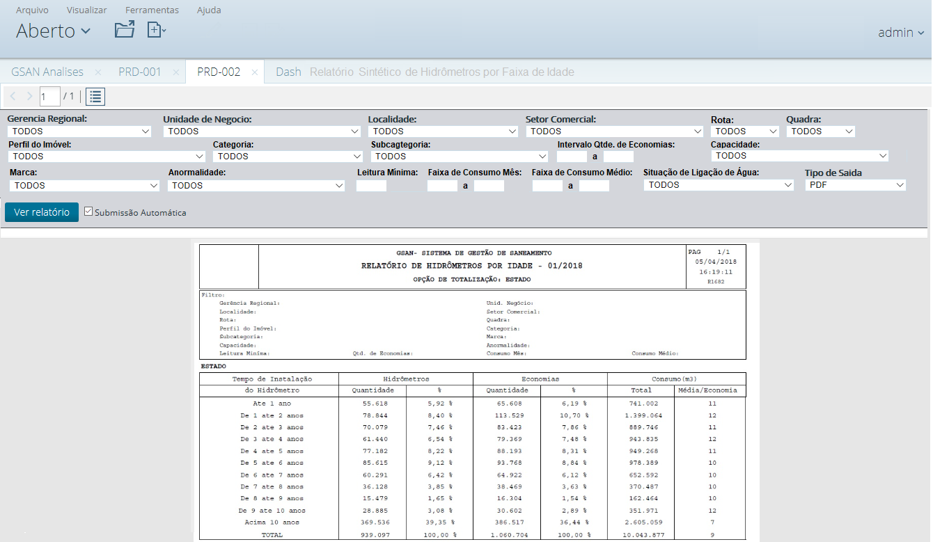Click the Leitura Mínima input field
Image resolution: width=933 pixels, height=542 pixels.
tap(371, 186)
